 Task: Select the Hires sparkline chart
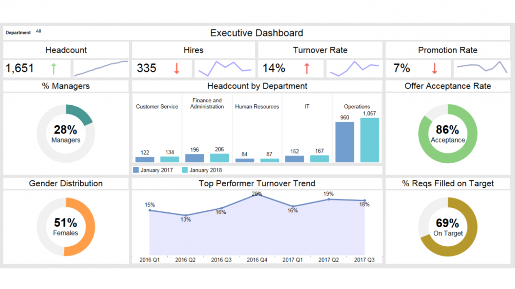[225, 68]
